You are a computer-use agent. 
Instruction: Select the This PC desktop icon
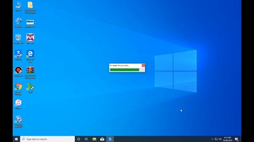[x=18, y=6]
